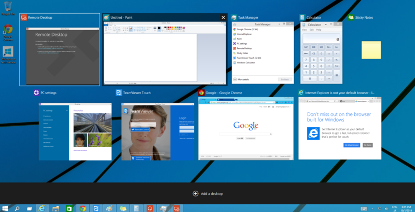Screen dimensions: 415x212
Task: Switch to the TeamViewer Touch window thumbnail
Action: click(x=158, y=131)
